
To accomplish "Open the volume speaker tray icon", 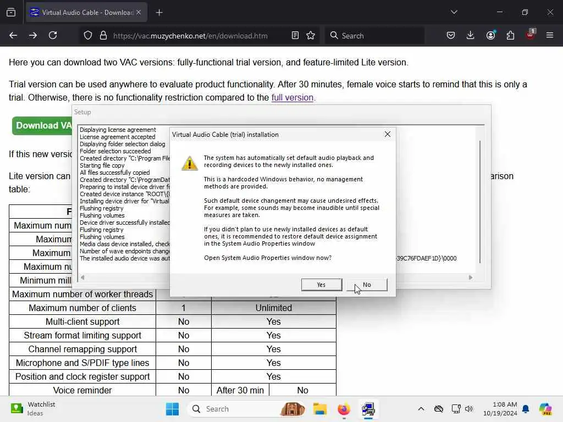I will [470, 409].
